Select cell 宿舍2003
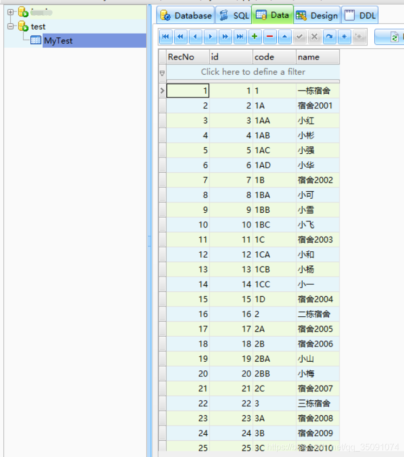 (318, 239)
